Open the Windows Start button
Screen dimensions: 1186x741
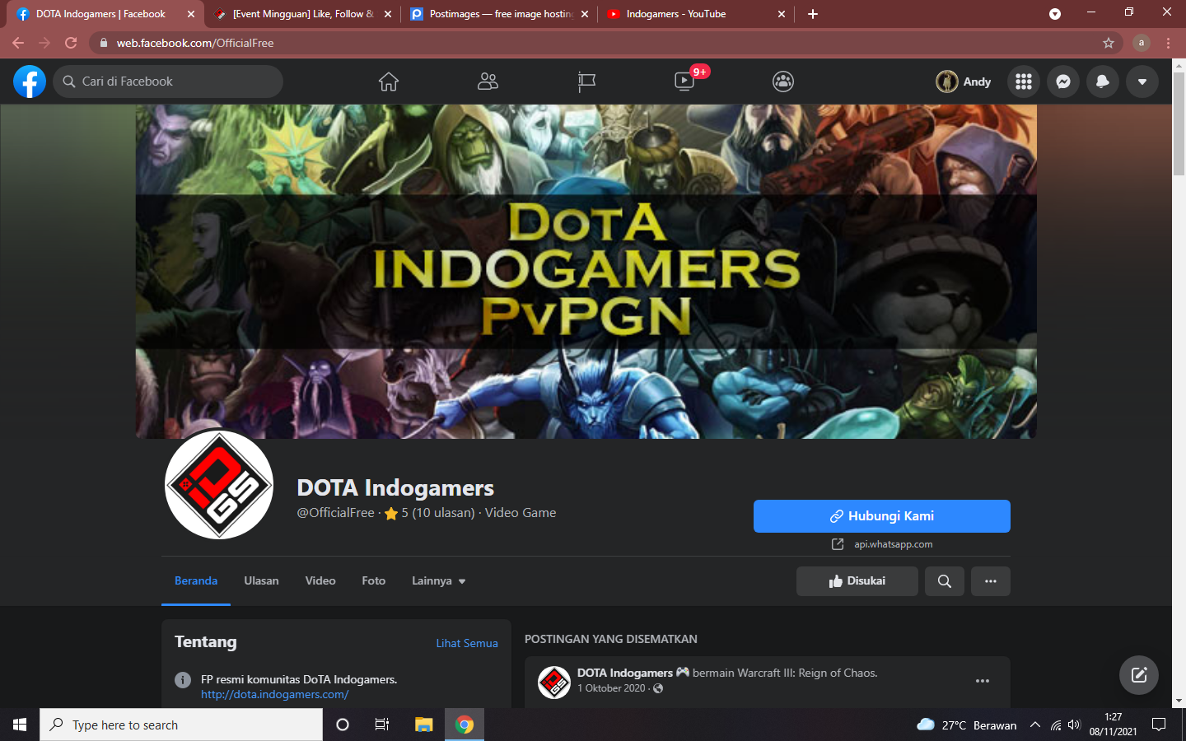(x=20, y=725)
